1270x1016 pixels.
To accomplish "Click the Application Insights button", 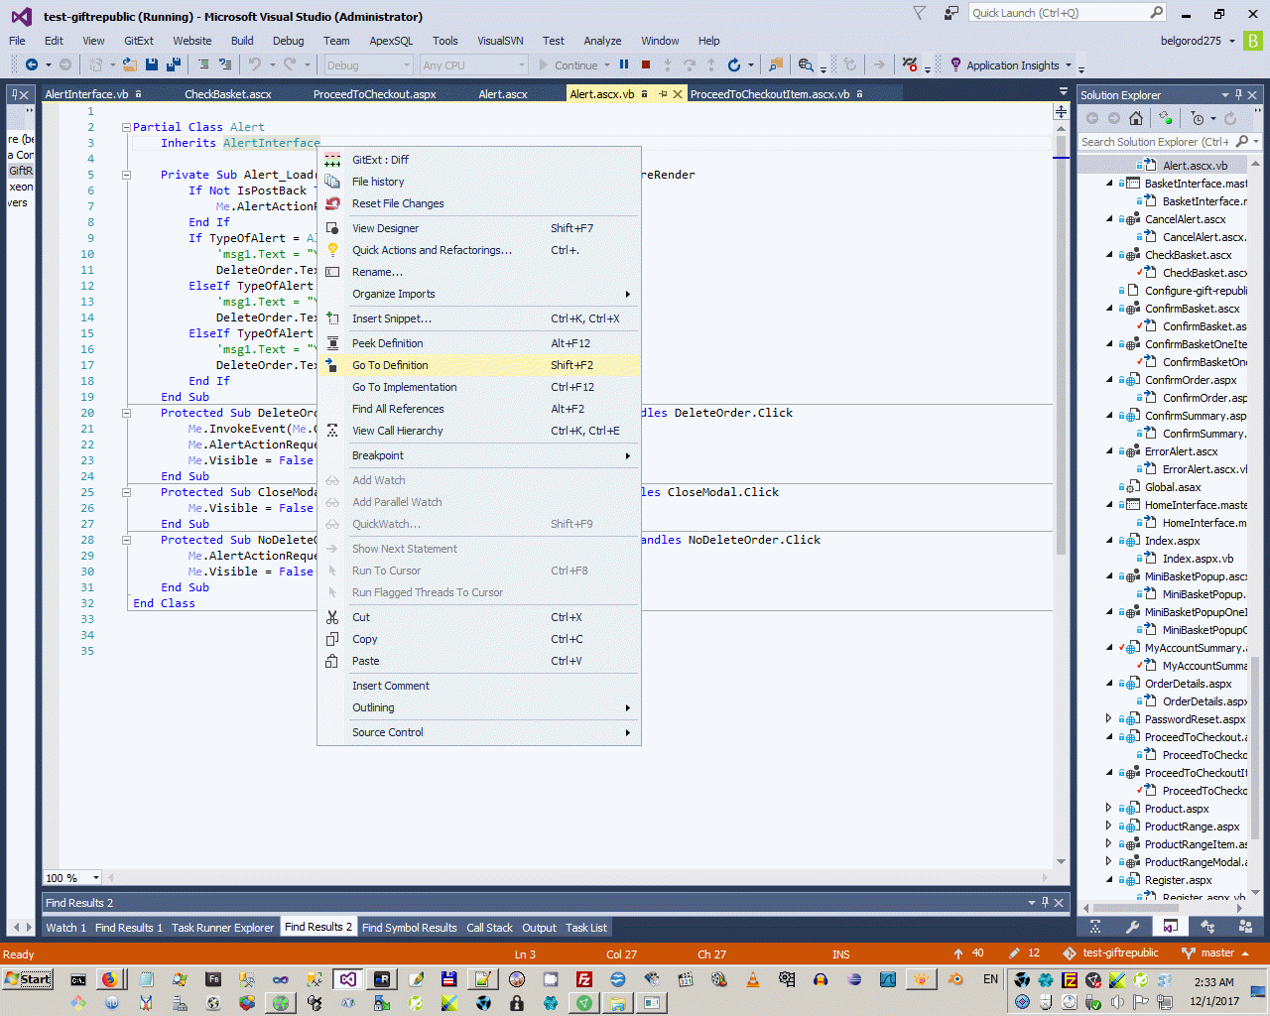I will [x=1012, y=65].
